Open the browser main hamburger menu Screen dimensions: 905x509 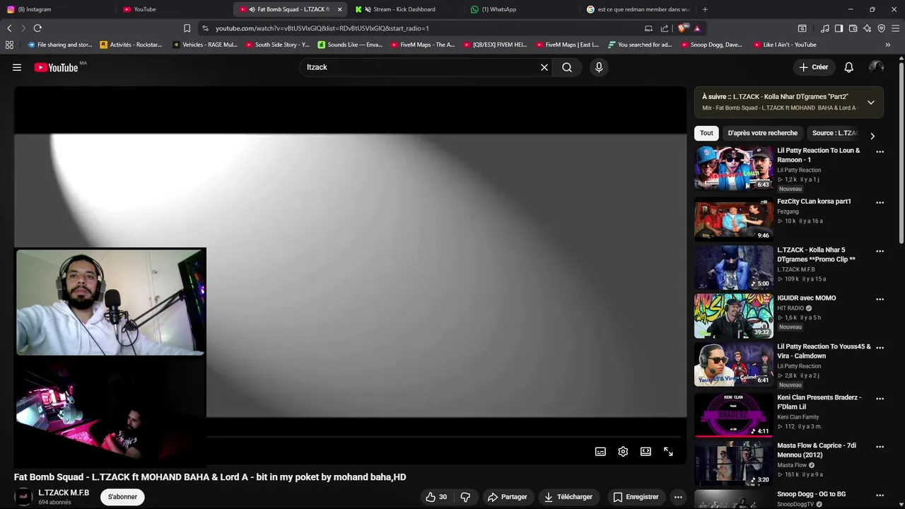[896, 28]
